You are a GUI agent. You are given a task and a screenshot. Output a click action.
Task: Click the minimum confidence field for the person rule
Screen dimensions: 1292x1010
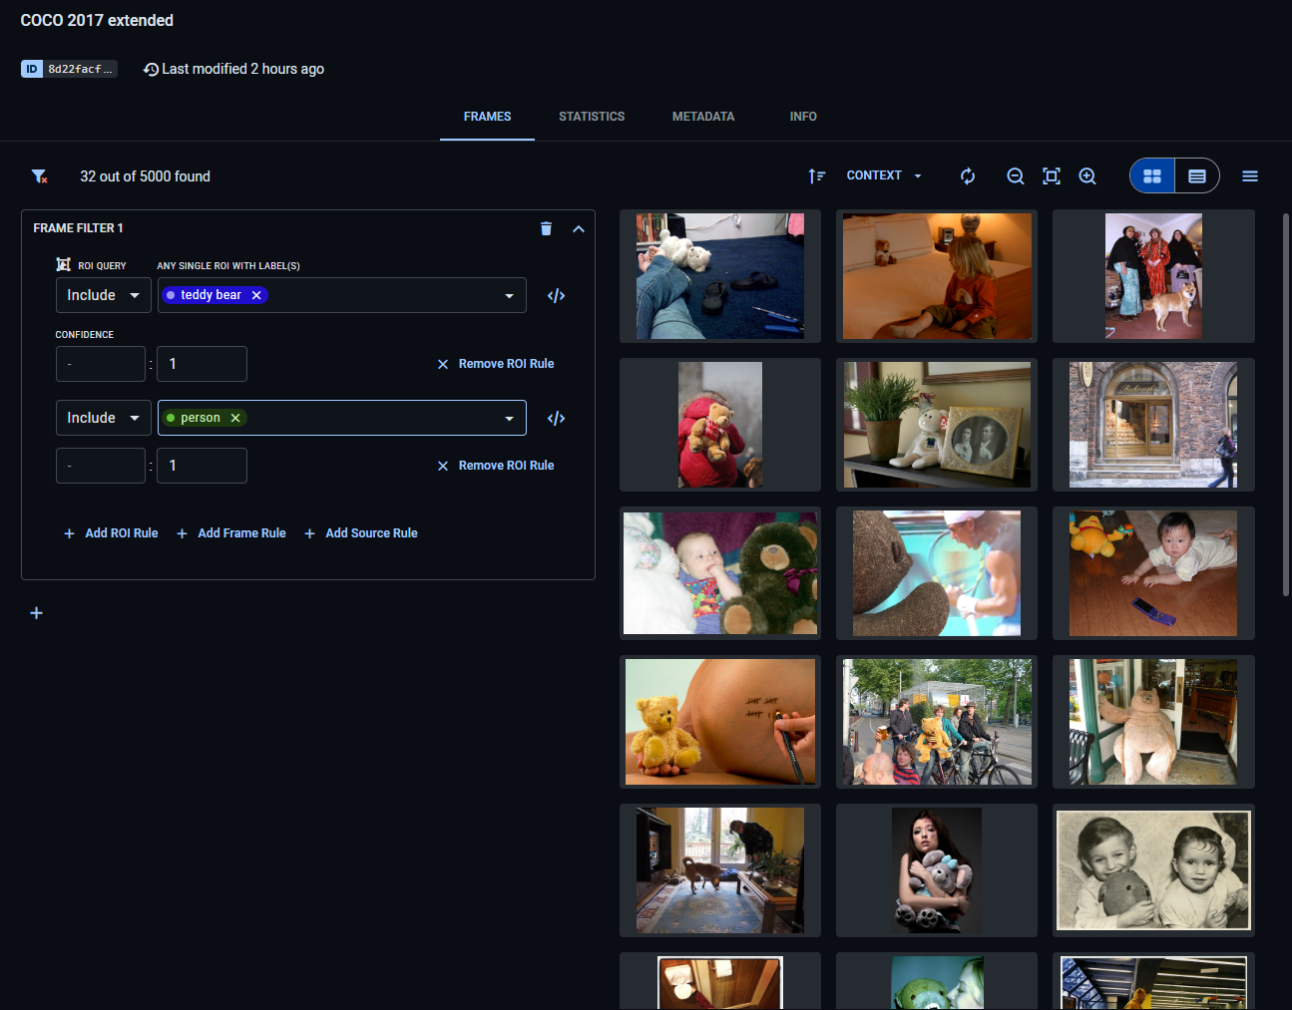point(101,466)
